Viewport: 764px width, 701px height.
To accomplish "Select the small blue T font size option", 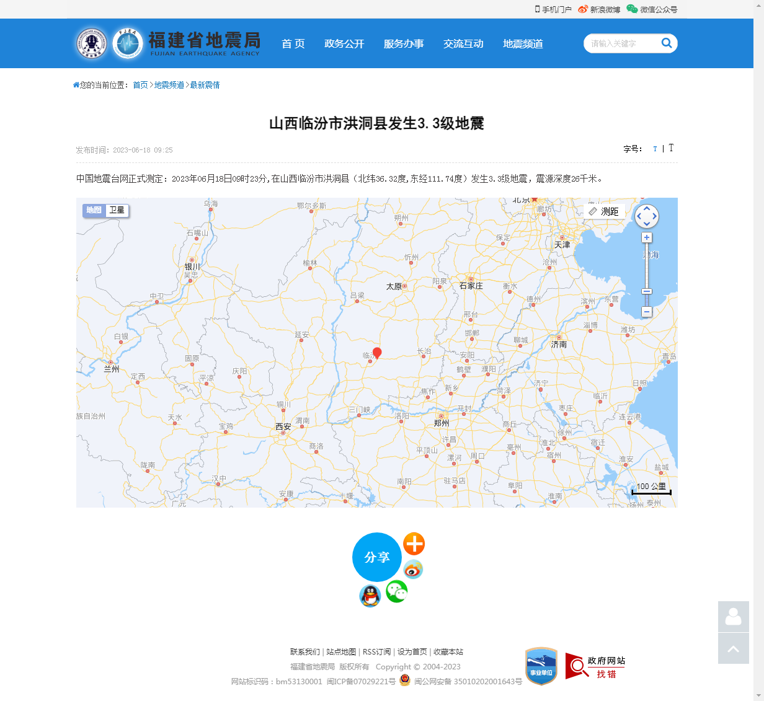I will point(655,149).
